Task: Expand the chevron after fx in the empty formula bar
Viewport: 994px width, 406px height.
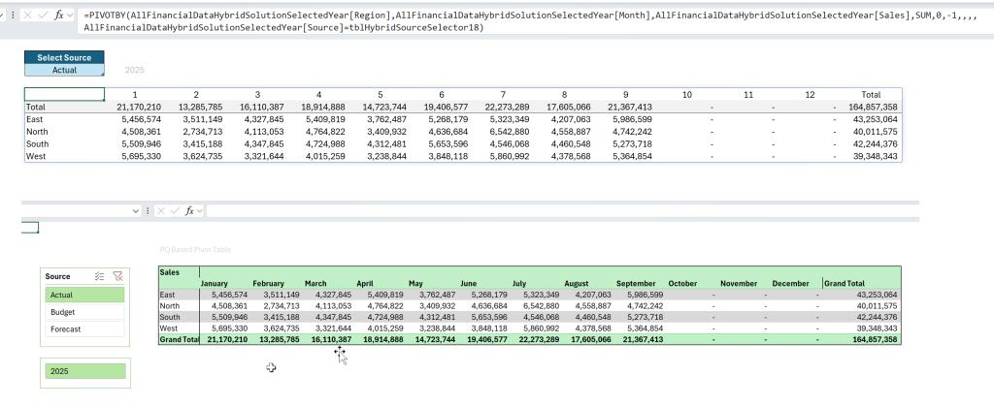Action: click(x=200, y=210)
